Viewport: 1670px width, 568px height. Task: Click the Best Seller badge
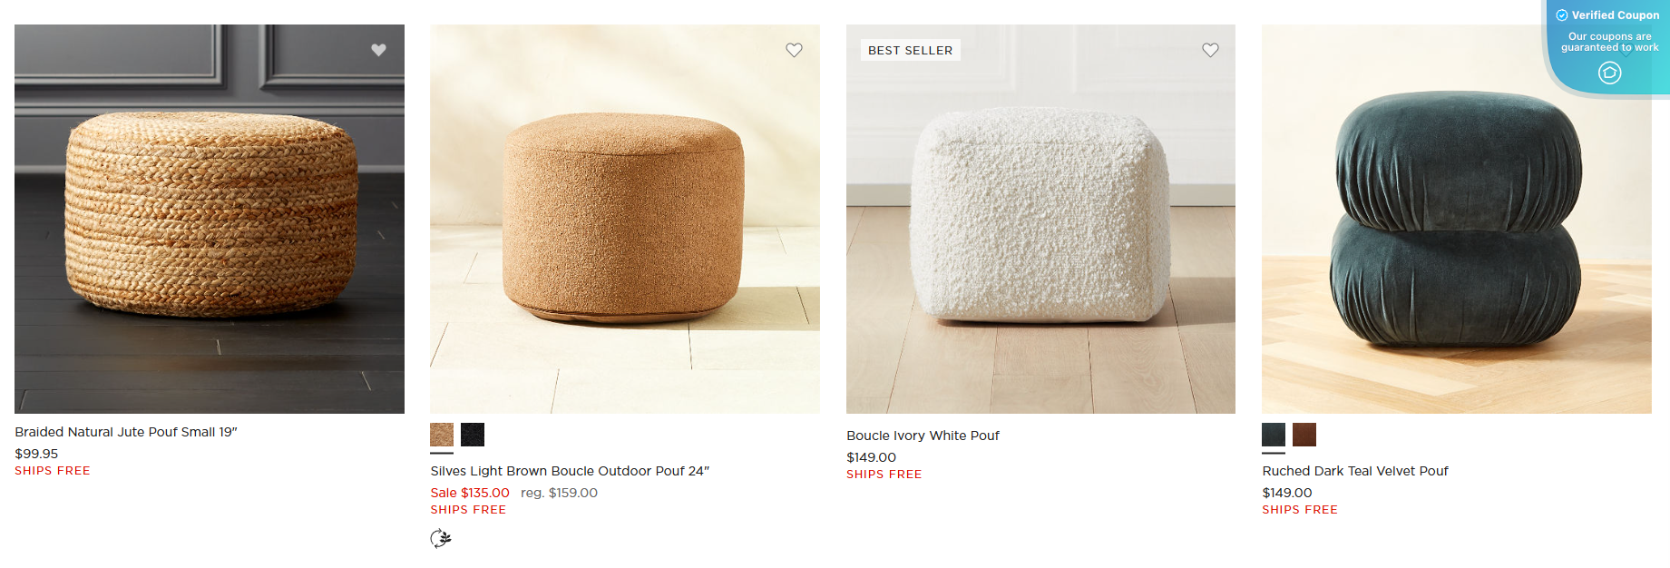tap(910, 50)
